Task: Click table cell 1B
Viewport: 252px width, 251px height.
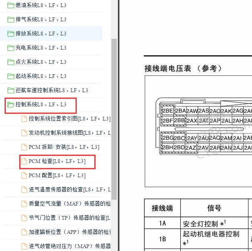Action: coord(162,239)
